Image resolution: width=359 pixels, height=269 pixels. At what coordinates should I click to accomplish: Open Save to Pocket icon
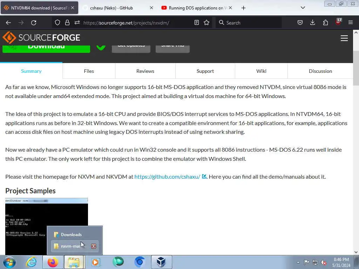pyautogui.click(x=300, y=22)
